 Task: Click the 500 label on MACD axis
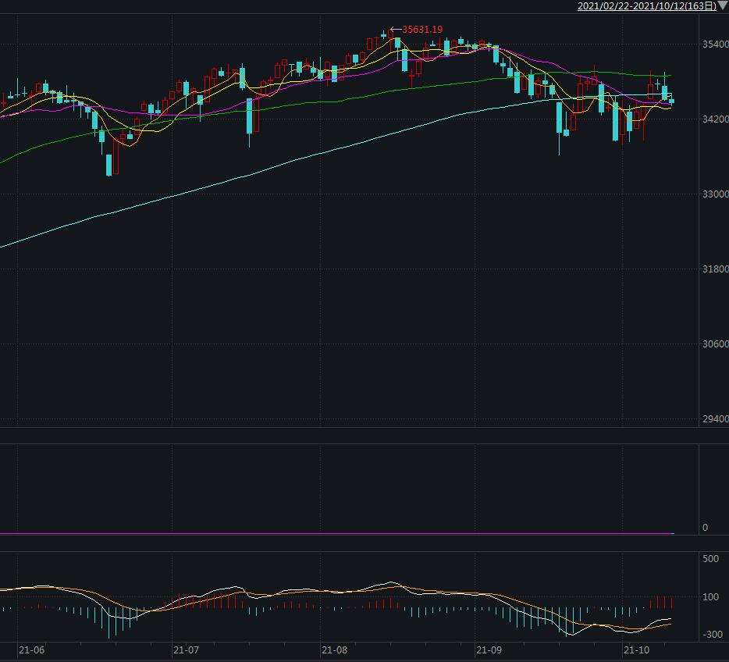[710, 559]
